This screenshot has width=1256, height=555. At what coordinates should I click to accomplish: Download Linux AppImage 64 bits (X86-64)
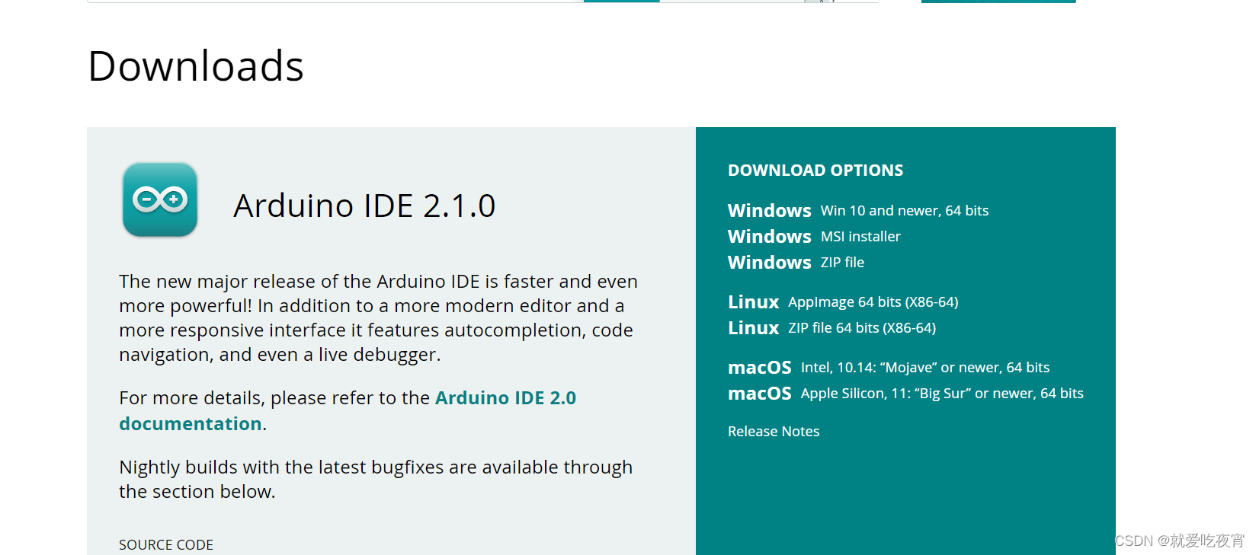point(843,302)
